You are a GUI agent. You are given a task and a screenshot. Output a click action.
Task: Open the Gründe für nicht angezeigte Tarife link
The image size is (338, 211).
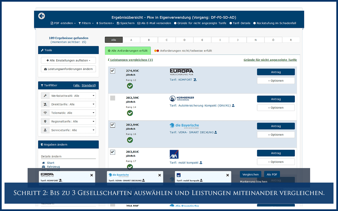pos(271,60)
